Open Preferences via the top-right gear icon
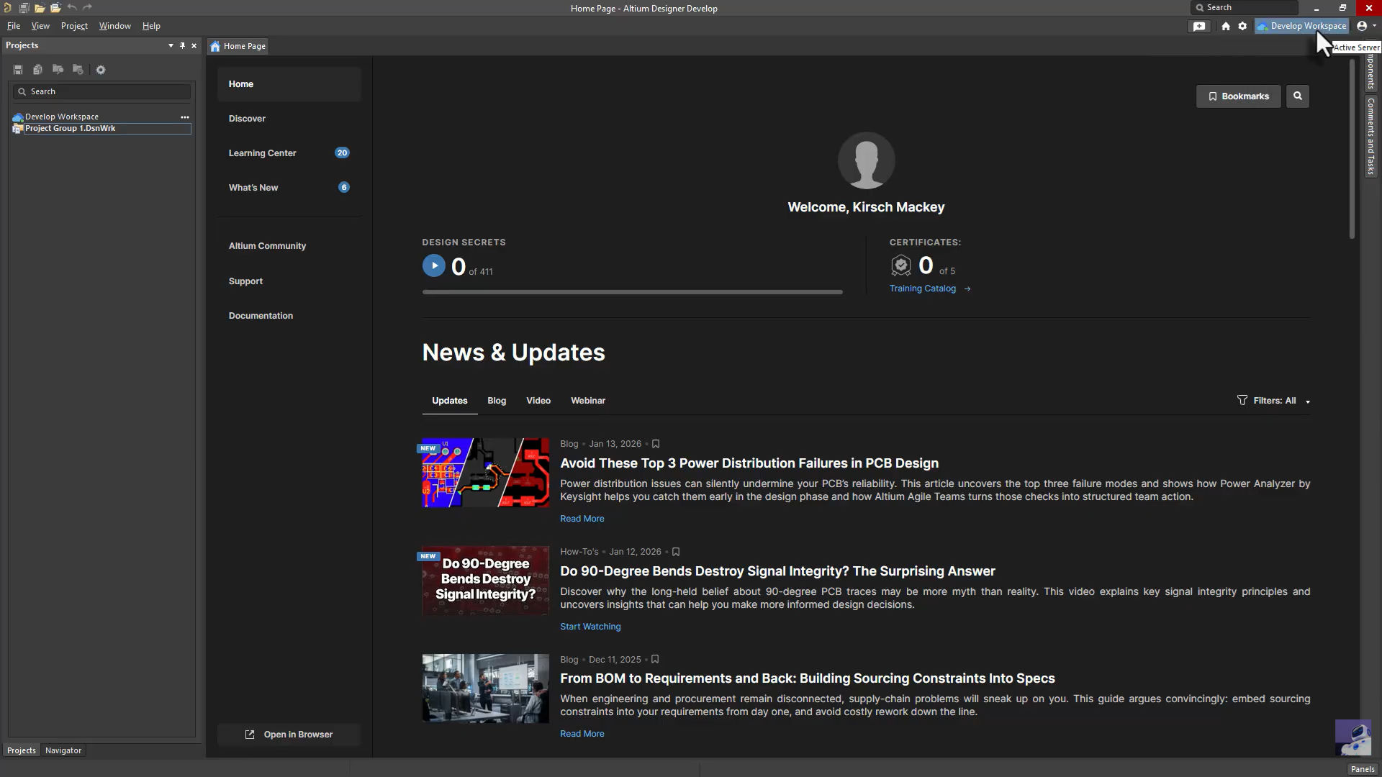This screenshot has width=1382, height=777. (x=1242, y=26)
